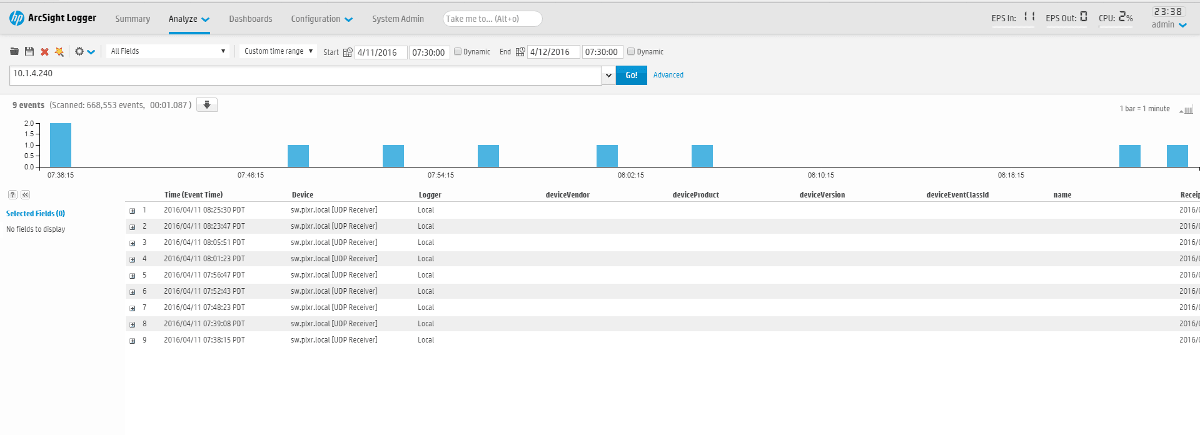Image resolution: width=1200 pixels, height=435 pixels.
Task: Save the current search using floppy icon
Action: click(29, 52)
